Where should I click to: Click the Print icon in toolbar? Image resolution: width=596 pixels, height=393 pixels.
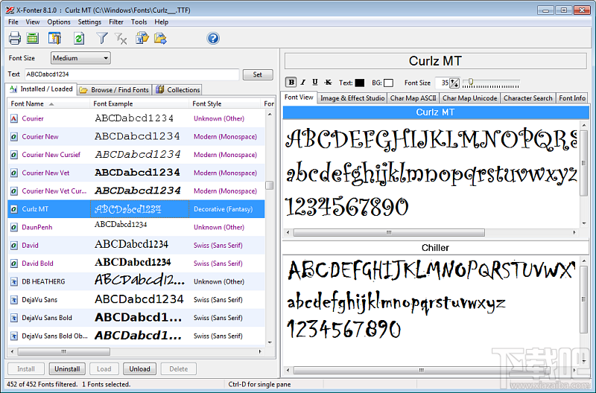[15, 38]
